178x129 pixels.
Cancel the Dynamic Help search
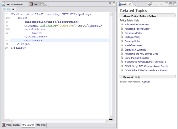click(x=146, y=82)
